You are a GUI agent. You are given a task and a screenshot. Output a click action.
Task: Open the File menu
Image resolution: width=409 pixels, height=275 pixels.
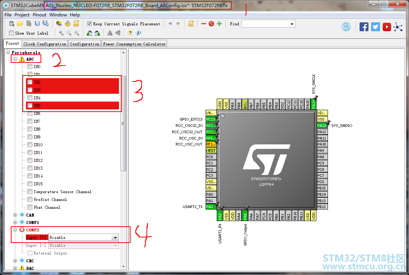(8, 15)
